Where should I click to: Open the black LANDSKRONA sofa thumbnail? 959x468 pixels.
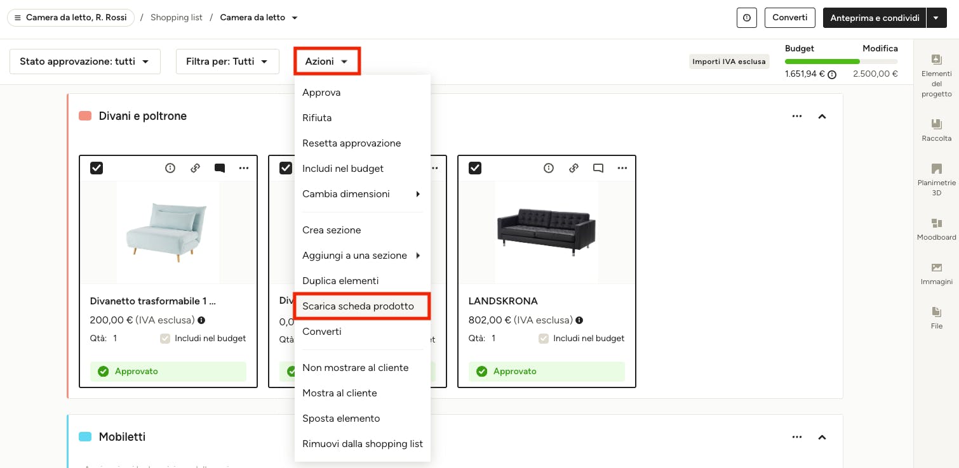(547, 232)
